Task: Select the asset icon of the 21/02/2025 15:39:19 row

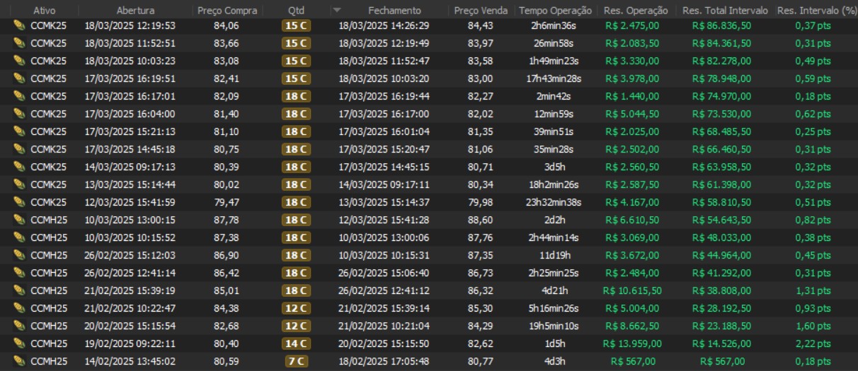Action: 18,290
